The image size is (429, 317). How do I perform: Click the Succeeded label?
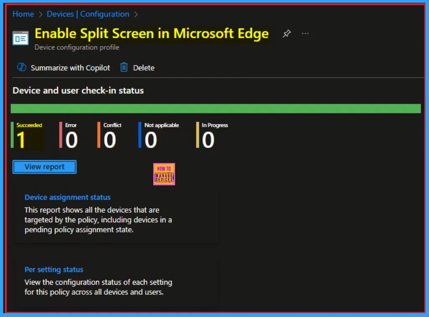point(29,125)
